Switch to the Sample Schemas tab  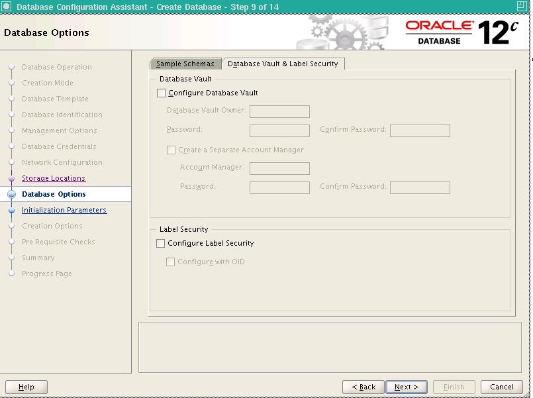click(185, 64)
